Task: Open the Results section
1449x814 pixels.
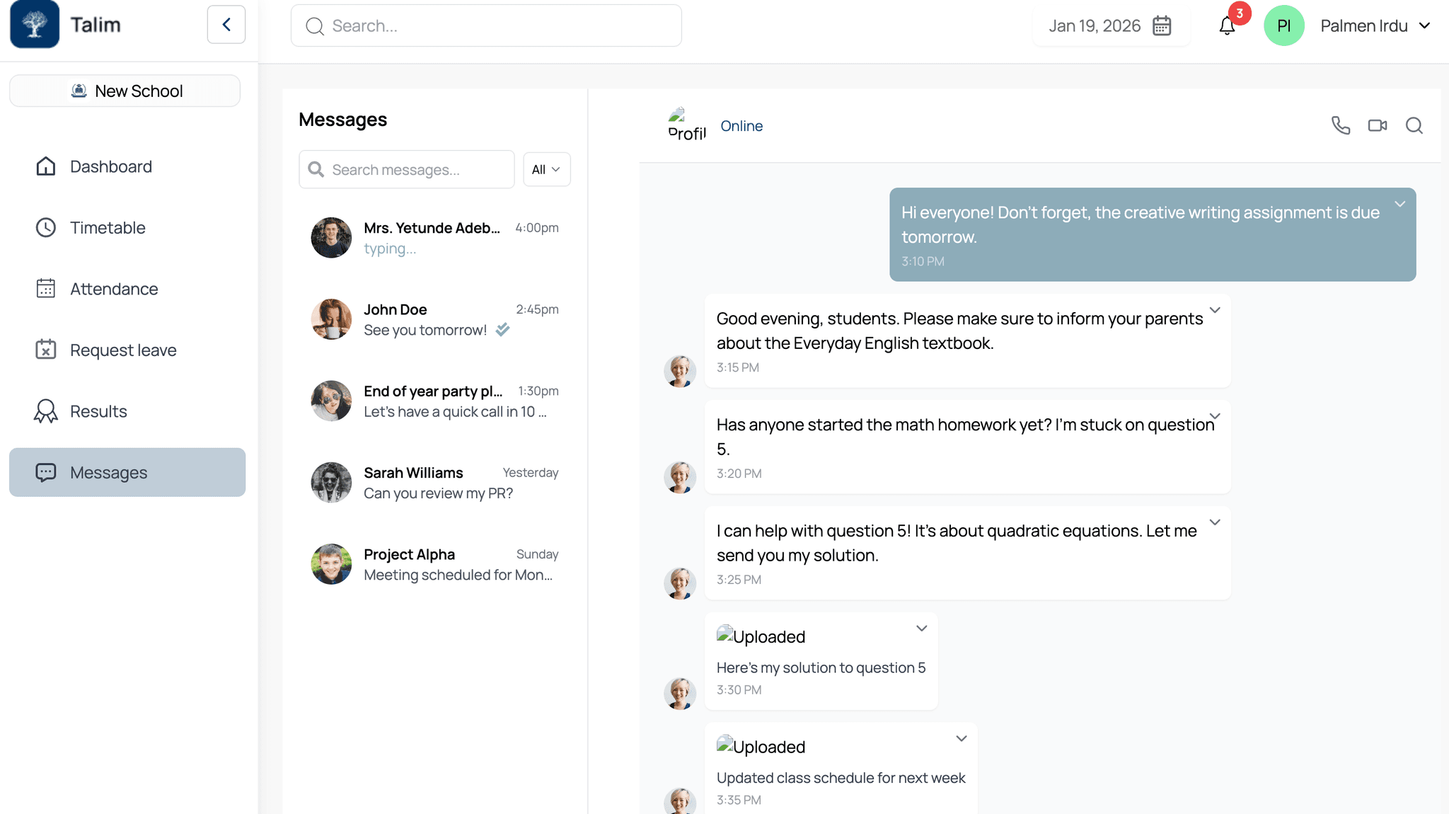Action: pos(98,411)
